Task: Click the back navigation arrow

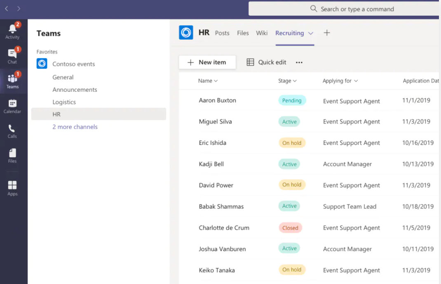Action: click(6, 8)
